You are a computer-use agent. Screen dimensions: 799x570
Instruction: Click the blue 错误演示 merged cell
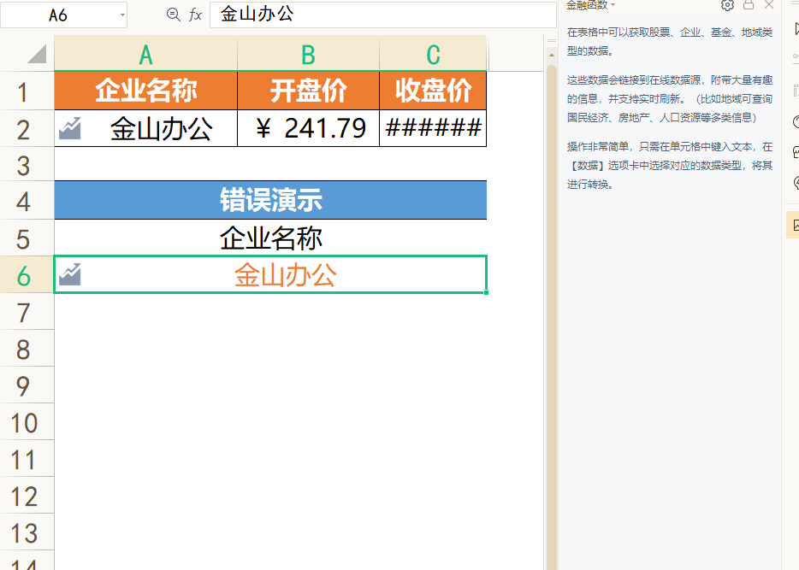pos(270,200)
